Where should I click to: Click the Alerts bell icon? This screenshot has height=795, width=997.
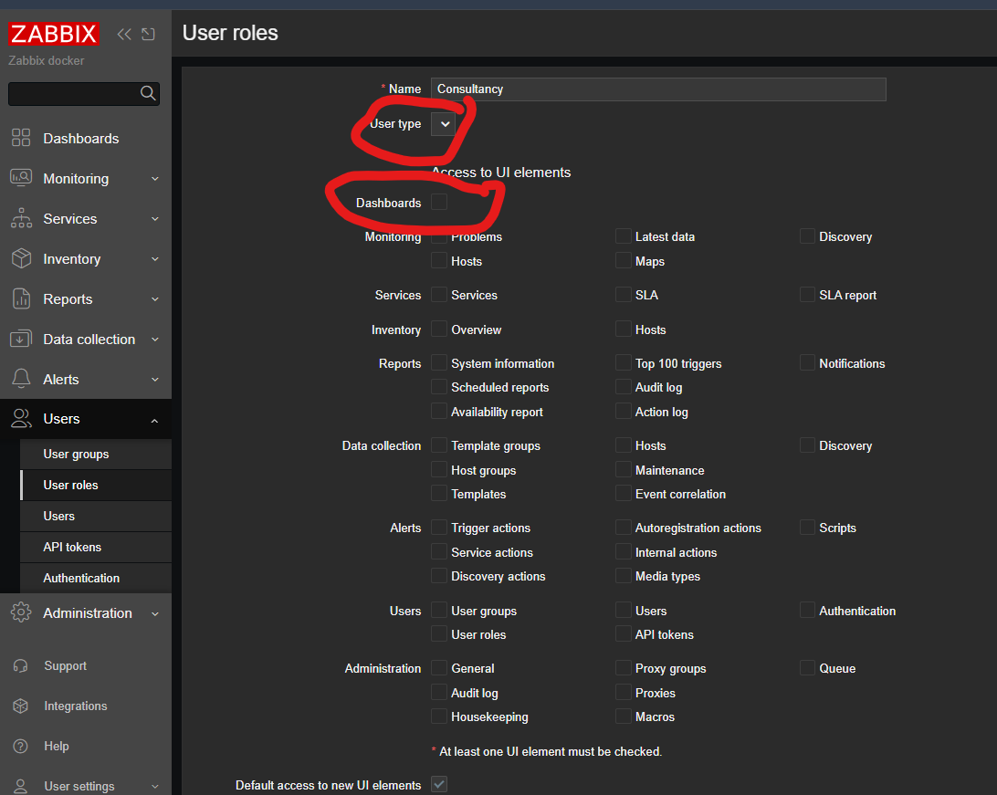coord(21,379)
